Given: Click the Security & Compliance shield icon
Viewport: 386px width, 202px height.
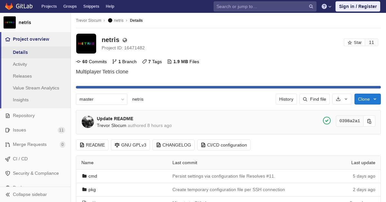Looking at the screenshot, I should tap(8, 173).
